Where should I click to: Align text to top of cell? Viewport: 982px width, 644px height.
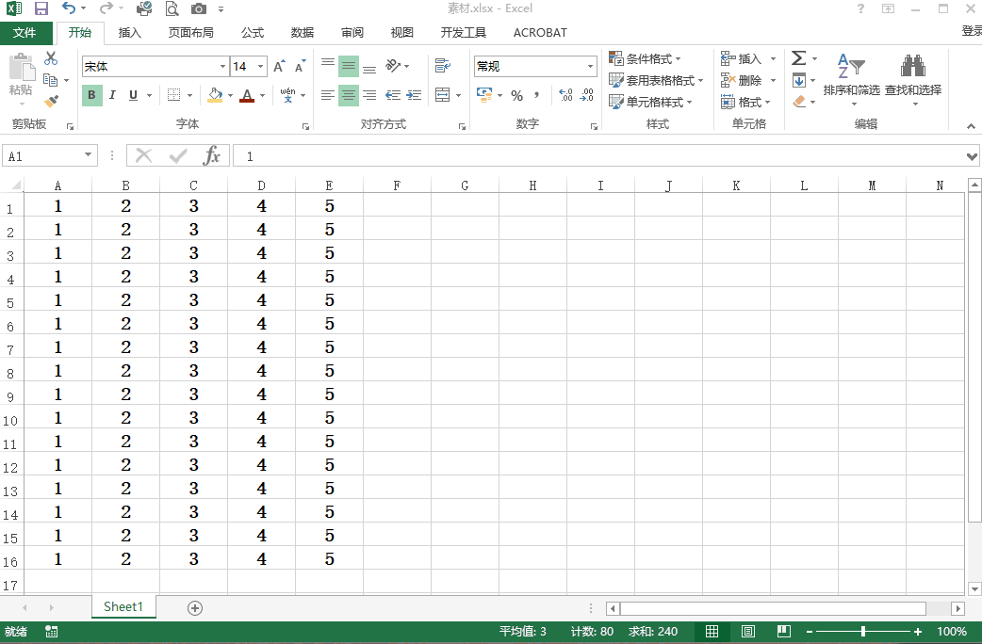pyautogui.click(x=328, y=65)
